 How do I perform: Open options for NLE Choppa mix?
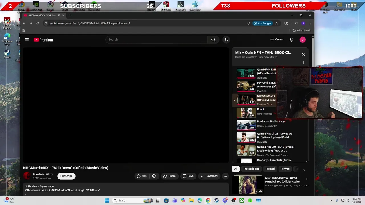[x=307, y=178]
